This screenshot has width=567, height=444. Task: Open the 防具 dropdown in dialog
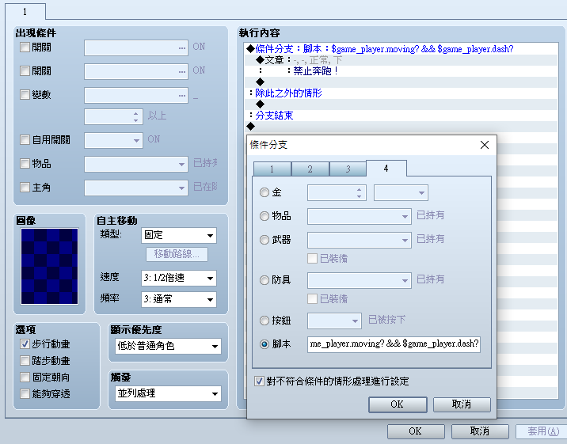coord(359,280)
